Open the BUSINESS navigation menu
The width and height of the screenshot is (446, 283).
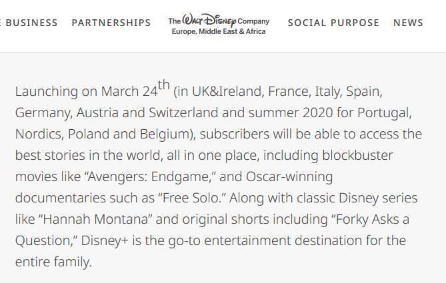31,23
